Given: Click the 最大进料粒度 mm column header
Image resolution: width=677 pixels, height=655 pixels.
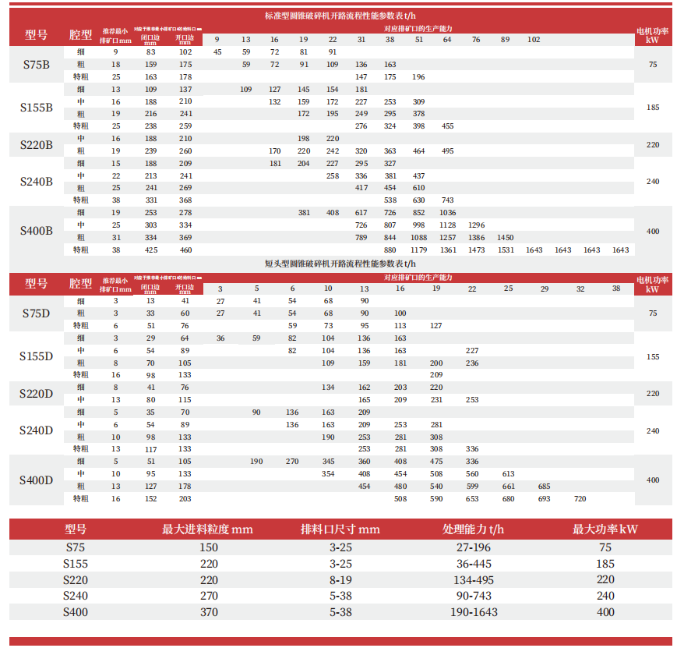Looking at the screenshot, I should click(x=207, y=529).
